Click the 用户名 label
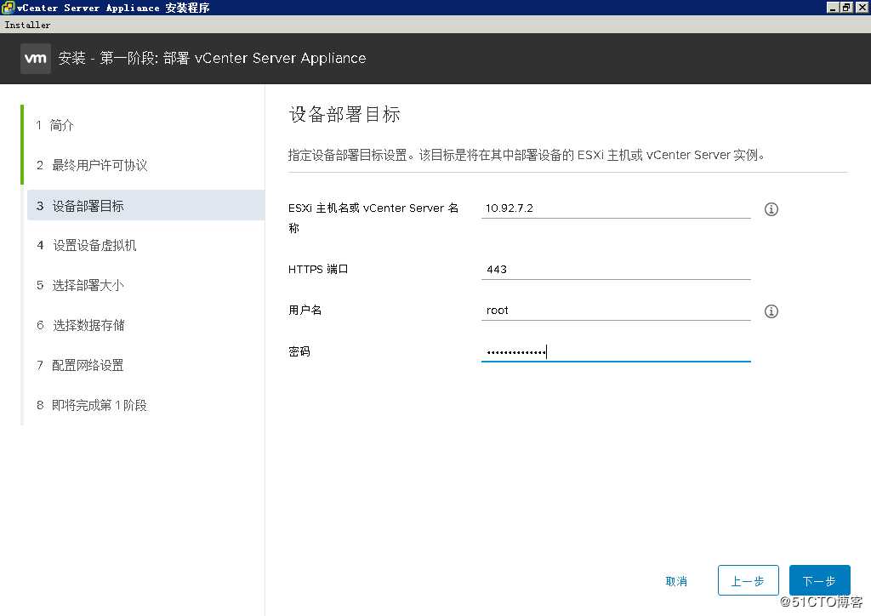 pyautogui.click(x=305, y=310)
